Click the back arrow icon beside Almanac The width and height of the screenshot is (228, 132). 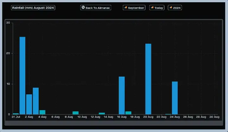83,7
